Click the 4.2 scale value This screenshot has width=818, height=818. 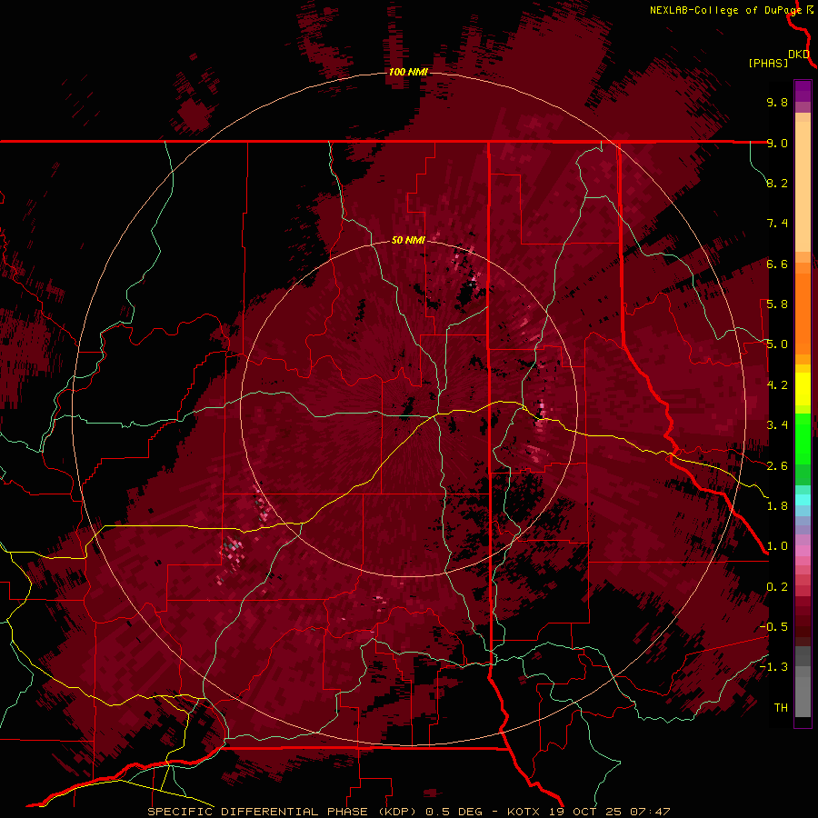pyautogui.click(x=777, y=385)
